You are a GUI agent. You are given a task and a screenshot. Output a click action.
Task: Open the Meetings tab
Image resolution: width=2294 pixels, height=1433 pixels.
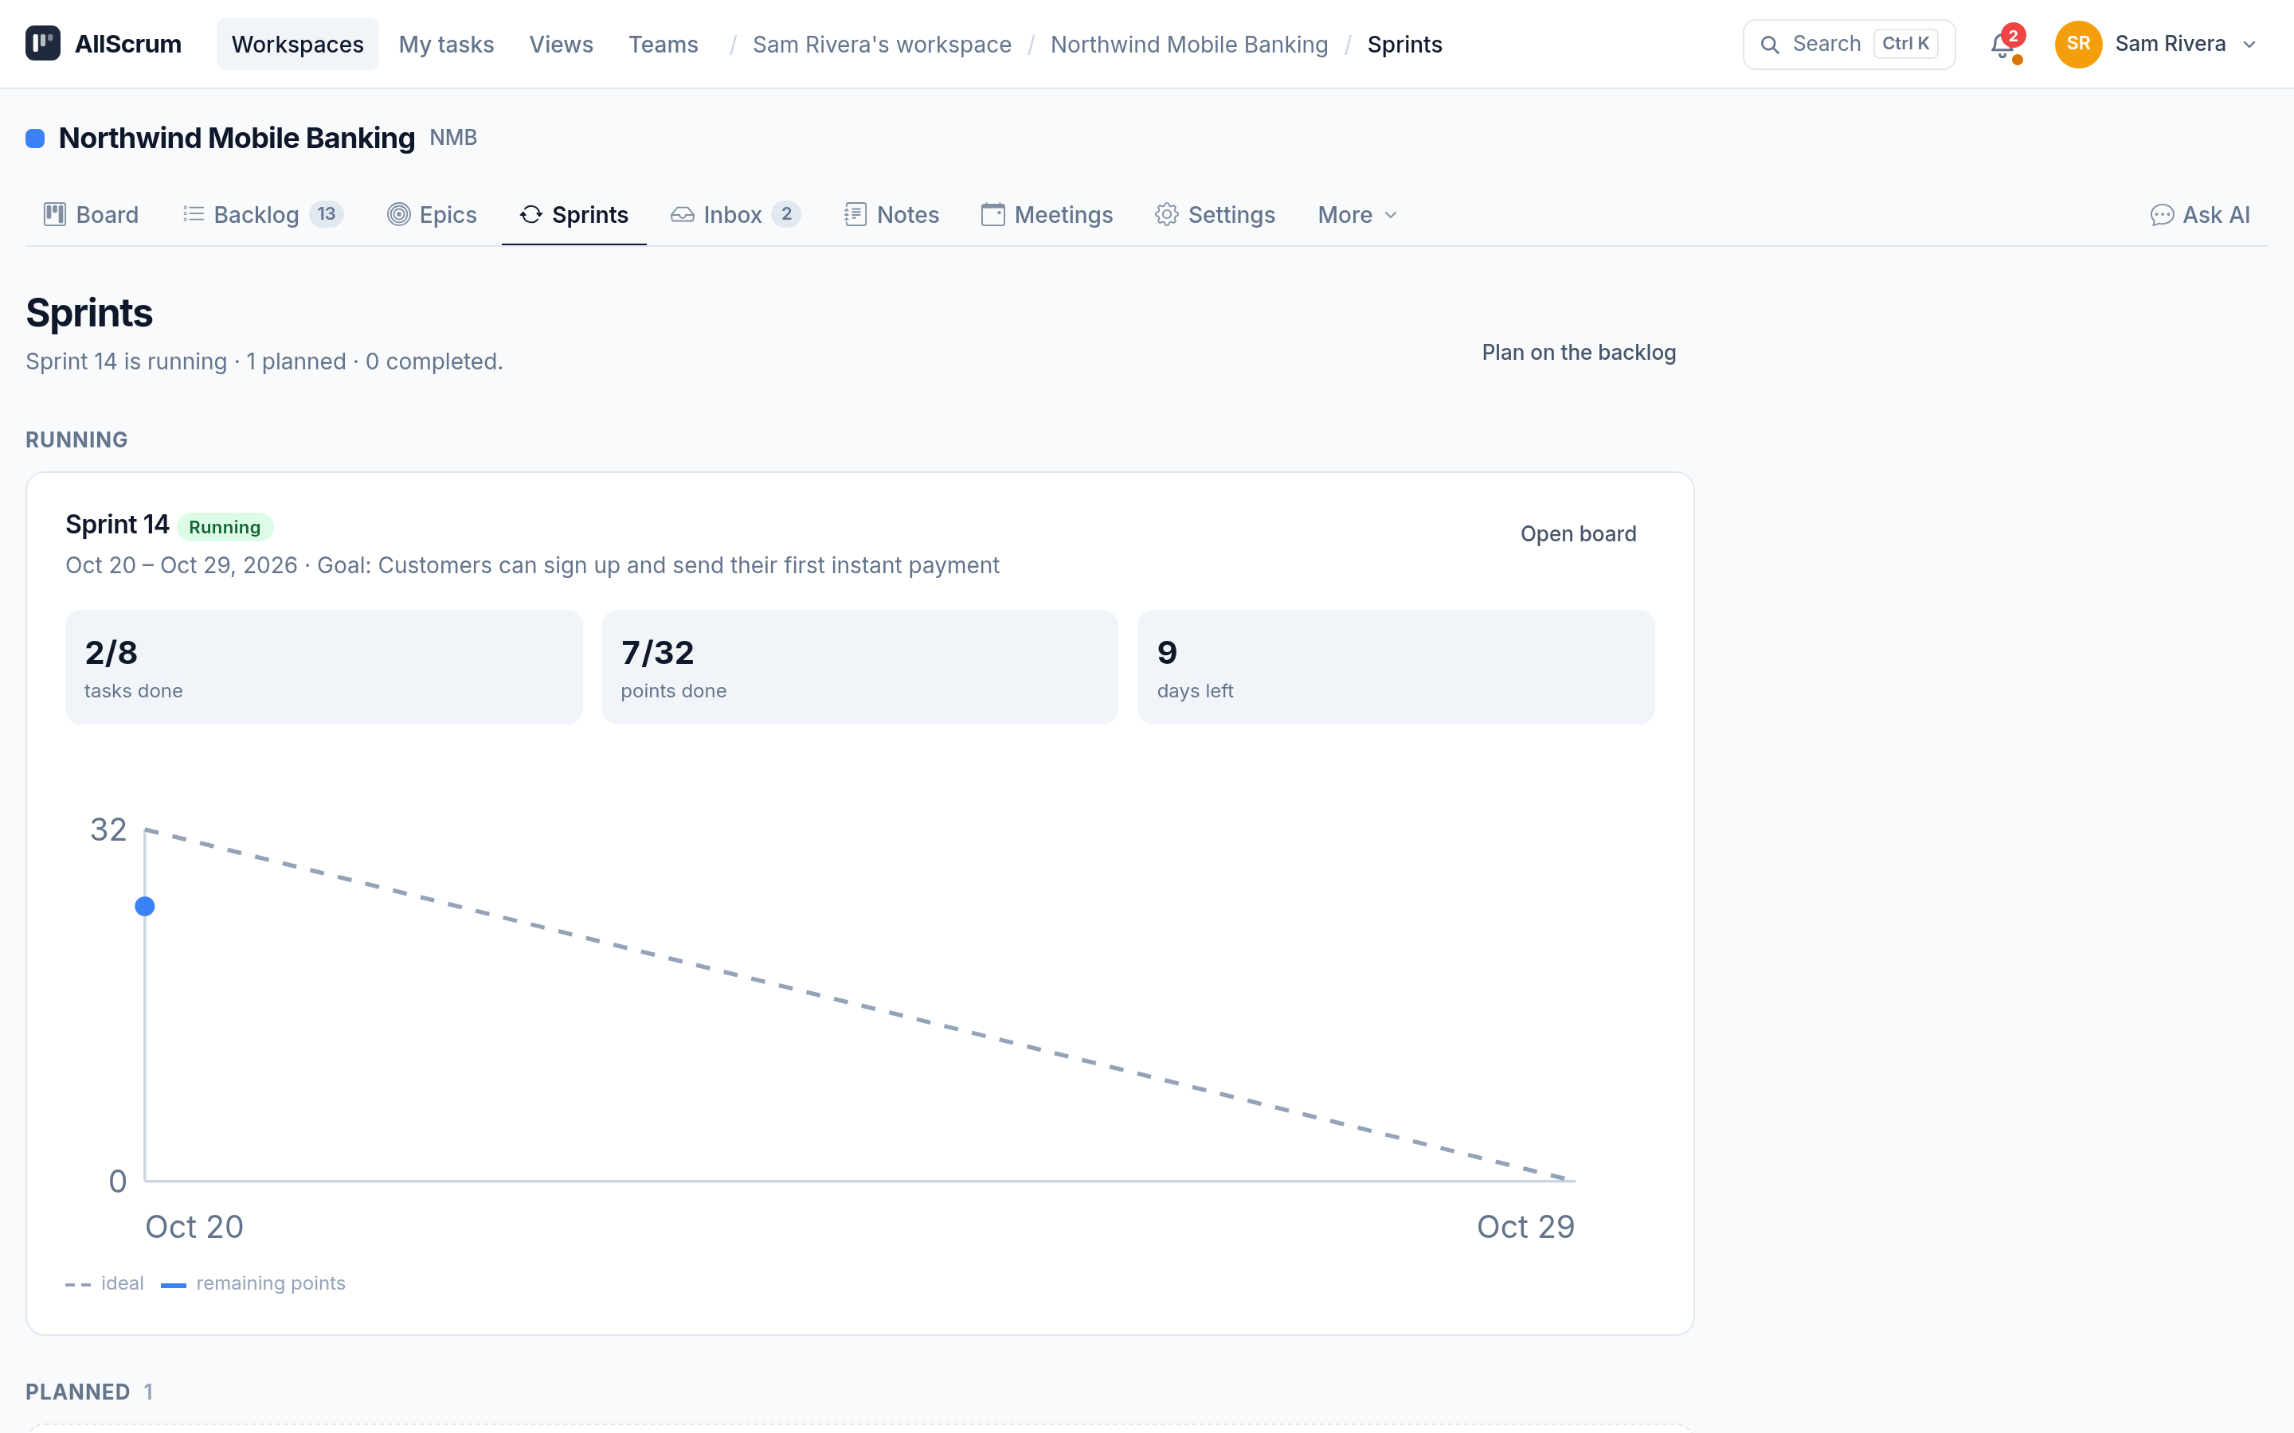[x=1047, y=215]
